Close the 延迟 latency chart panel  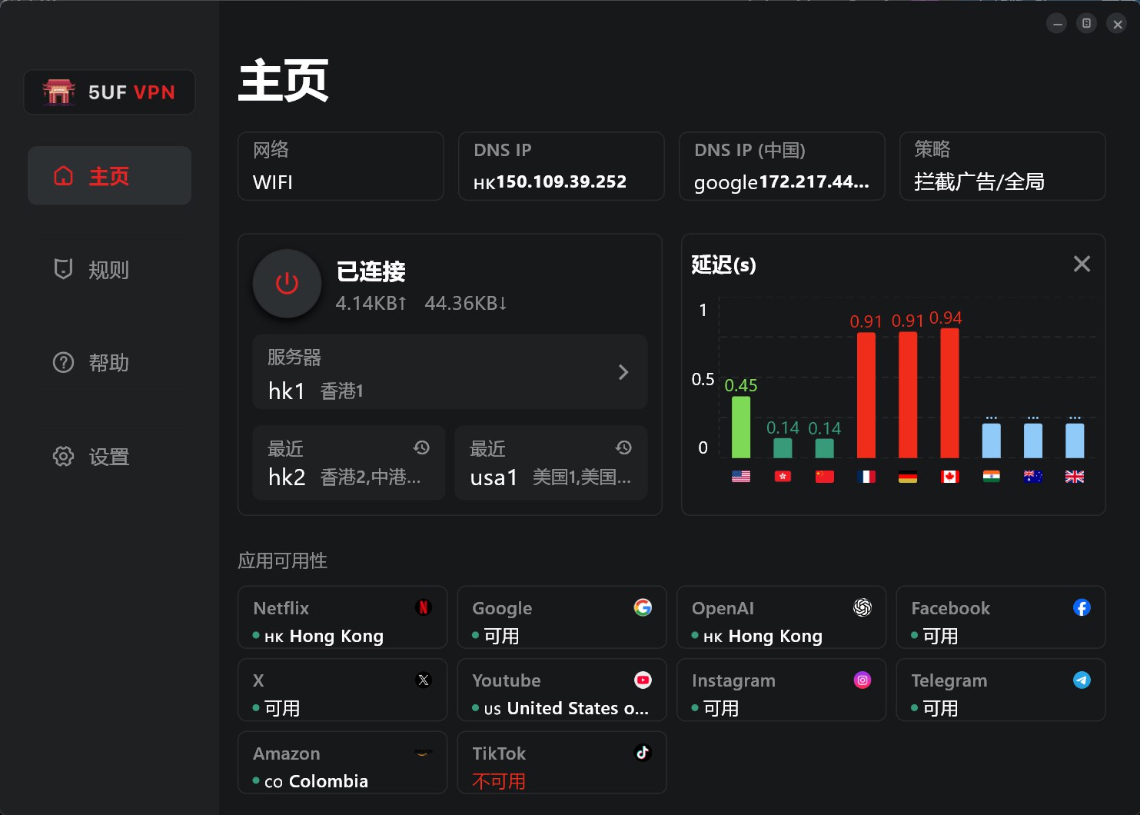point(1082,264)
